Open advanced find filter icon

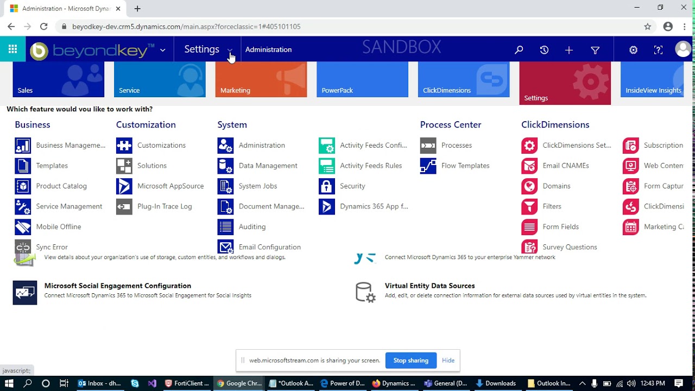click(595, 50)
